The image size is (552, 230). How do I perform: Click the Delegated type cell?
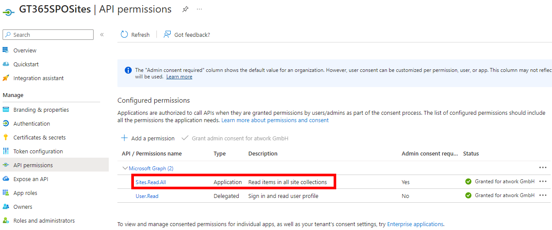226,196
